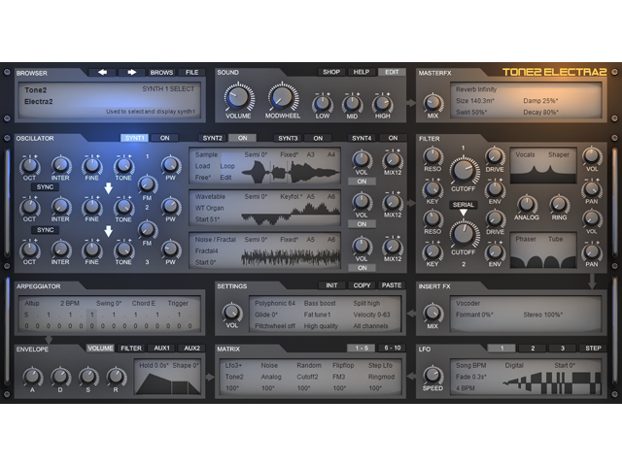The width and height of the screenshot is (622, 466).
Task: Adjust the RING knob in the filter section
Action: click(559, 204)
